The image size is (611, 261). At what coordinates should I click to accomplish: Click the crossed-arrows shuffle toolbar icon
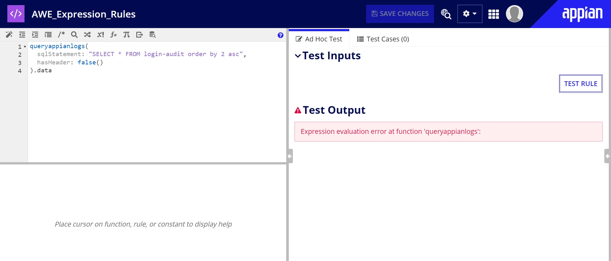click(x=87, y=35)
